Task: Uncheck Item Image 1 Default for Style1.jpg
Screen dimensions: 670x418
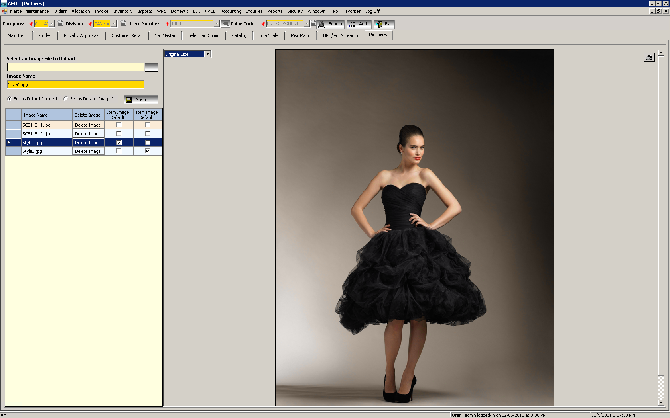Action: coord(118,142)
